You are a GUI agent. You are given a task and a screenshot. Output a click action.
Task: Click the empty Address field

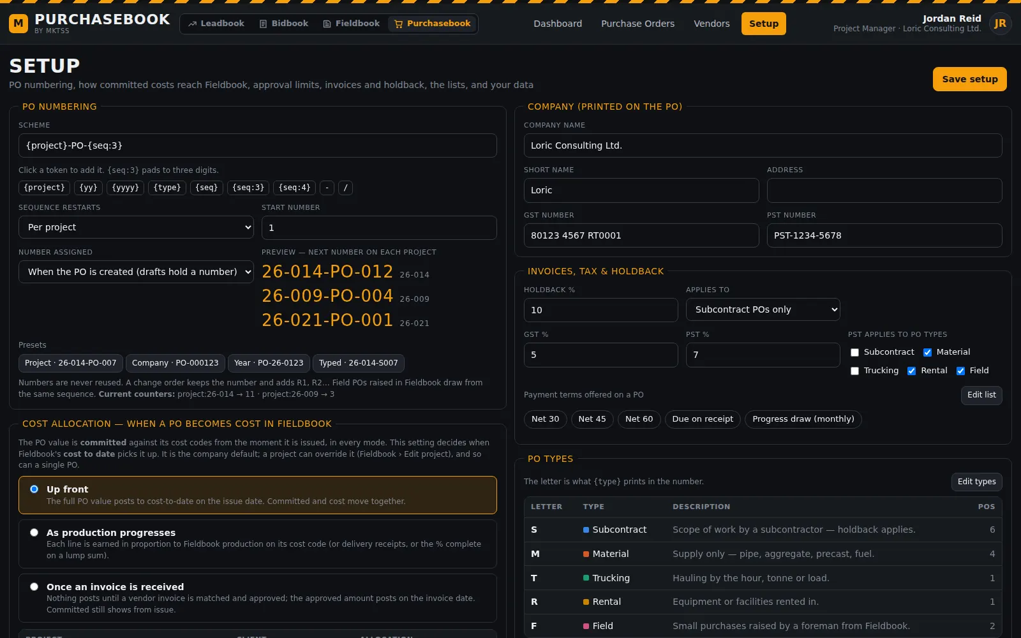[x=884, y=190]
